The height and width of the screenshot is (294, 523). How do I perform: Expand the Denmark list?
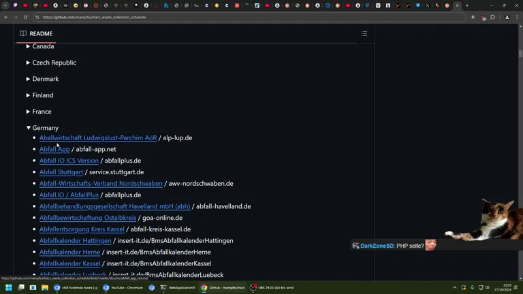point(28,79)
